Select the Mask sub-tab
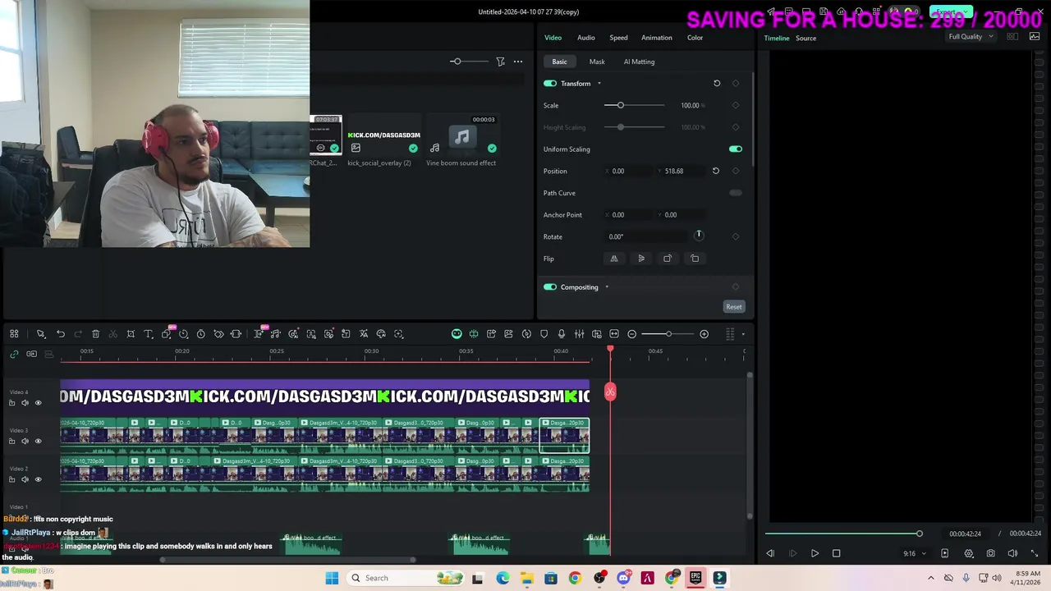The image size is (1051, 591). coord(597,62)
